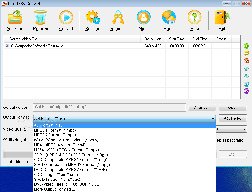Click the Add Files toolbar icon
Screen dimensions: 252x192
[x=15, y=17]
